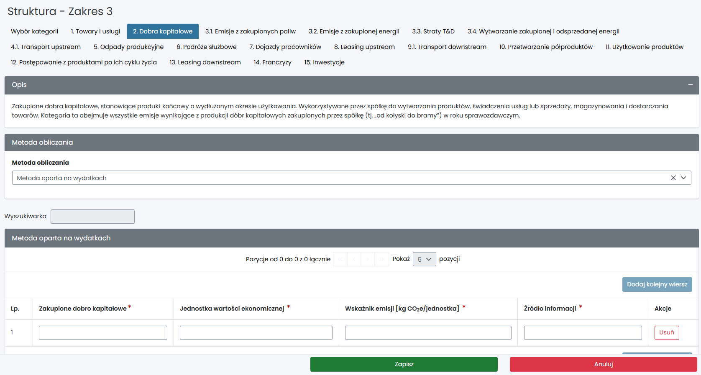The height and width of the screenshot is (375, 701).
Task: Clear the selected calculation method with X
Action: tap(673, 178)
